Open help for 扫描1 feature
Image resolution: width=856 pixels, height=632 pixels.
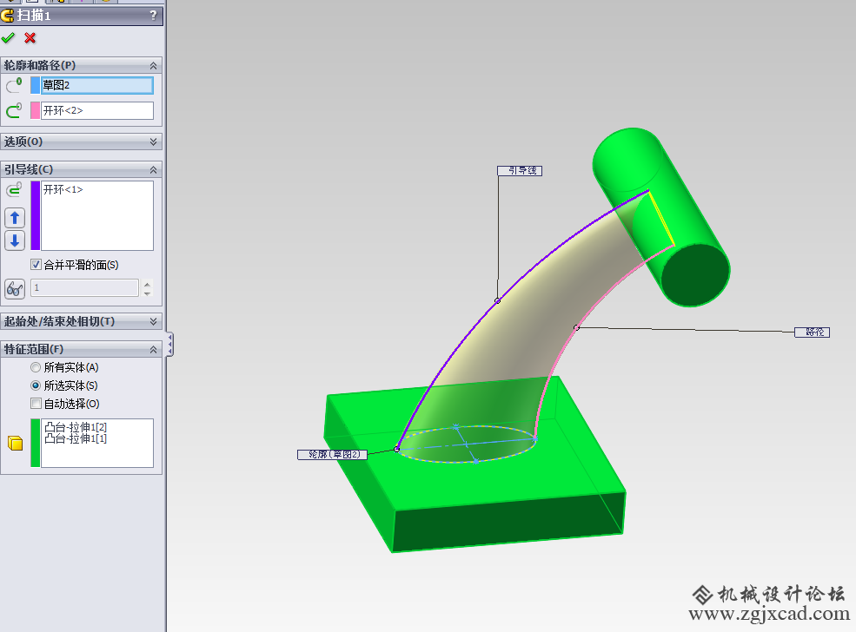[x=154, y=16]
